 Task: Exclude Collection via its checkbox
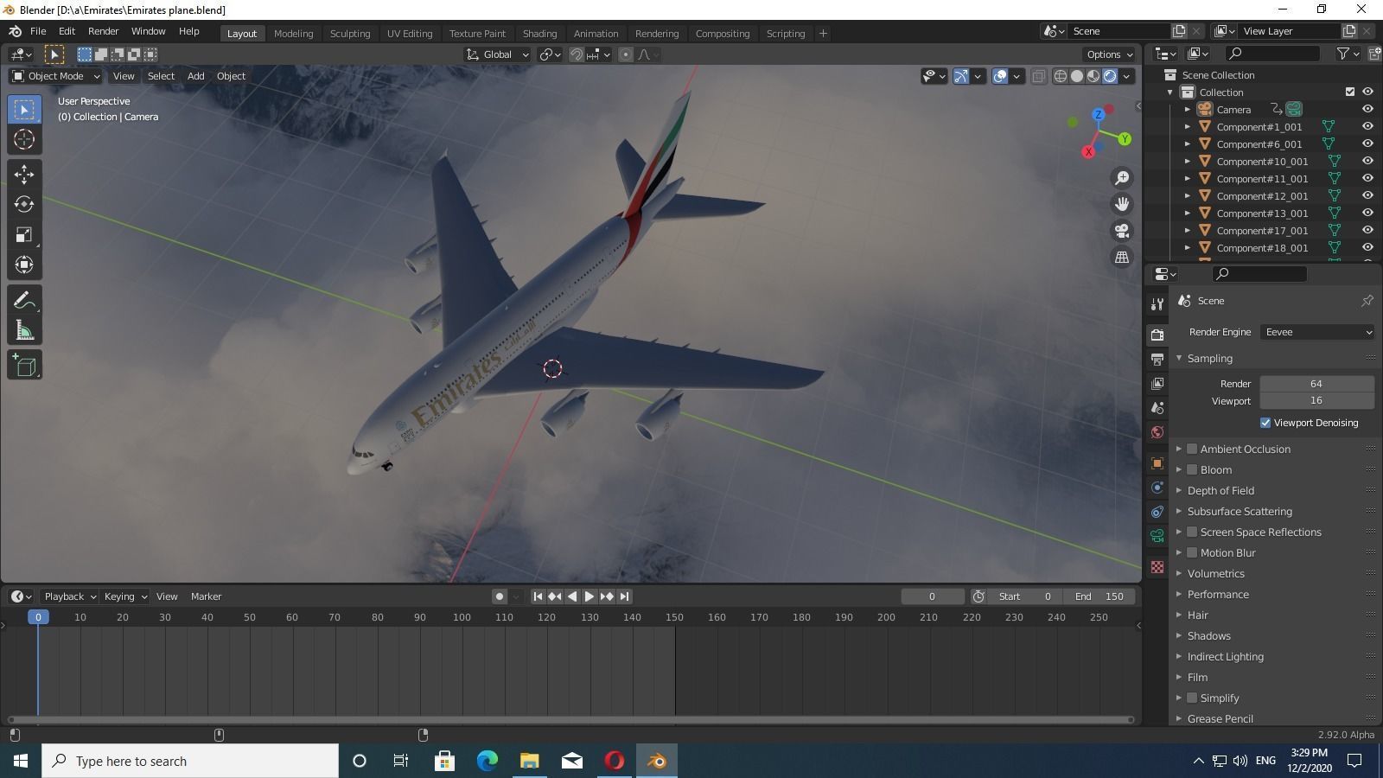pyautogui.click(x=1350, y=92)
